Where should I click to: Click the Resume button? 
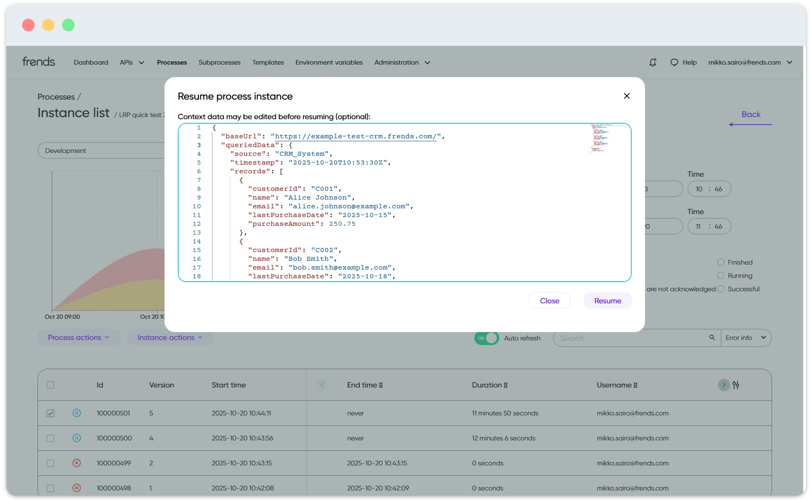tap(607, 301)
